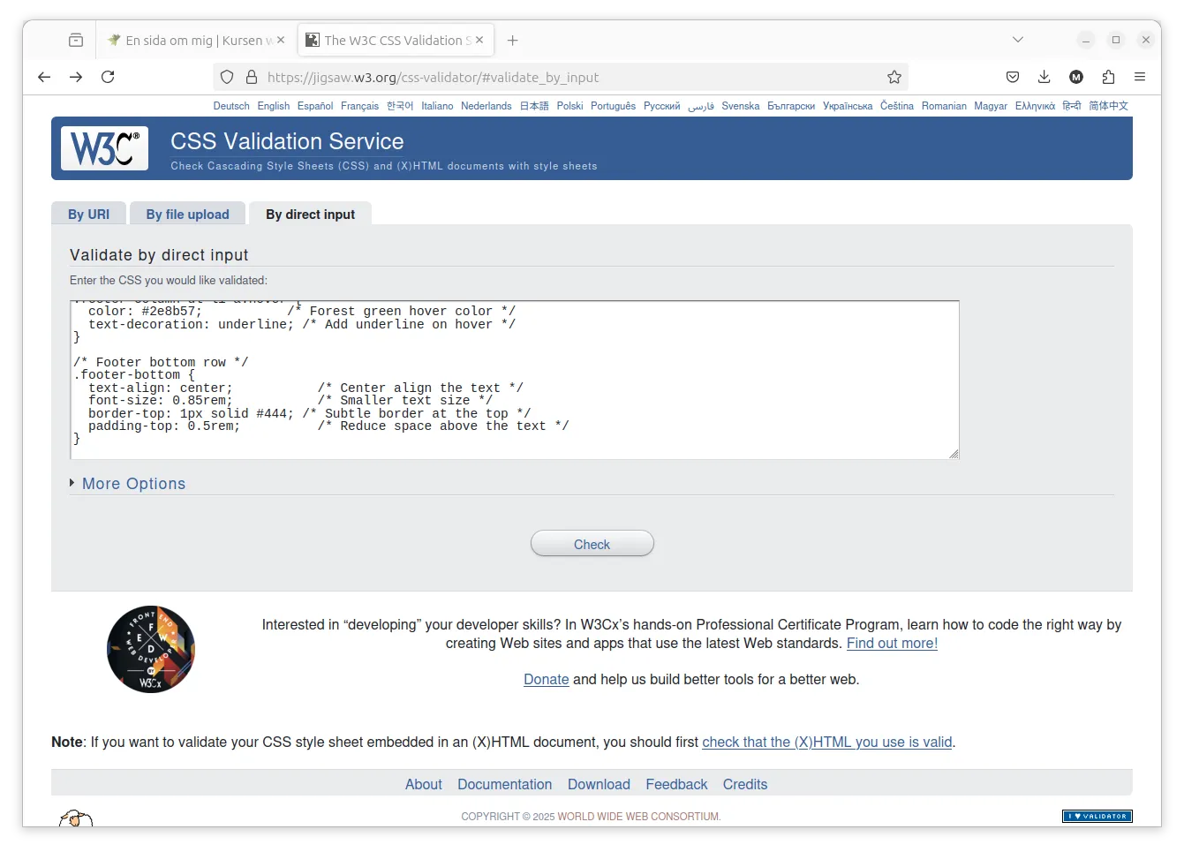
Task: Select the By direct input tab
Action: pos(310,215)
